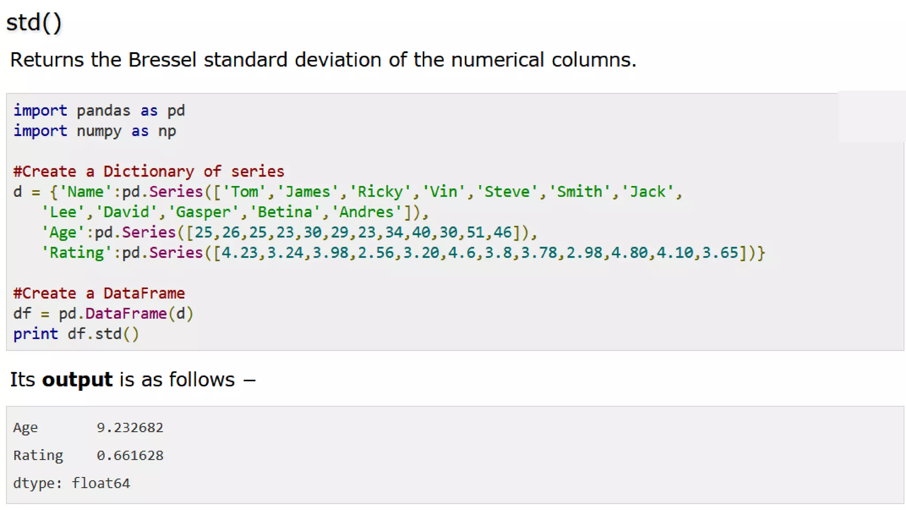This screenshot has width=906, height=510.
Task: Click 'import numpy as np' line
Action: 95,131
